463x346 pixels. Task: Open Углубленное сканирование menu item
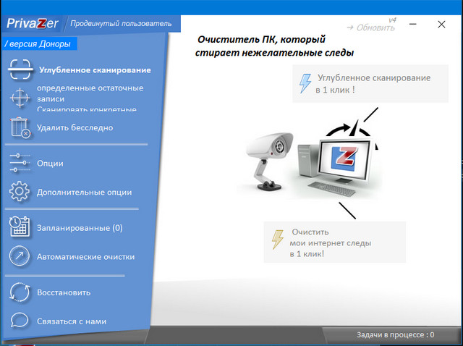pyautogui.click(x=93, y=70)
